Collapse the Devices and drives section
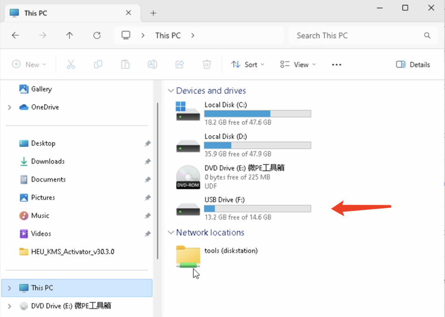Viewport: 445px width, 317px height. pos(170,91)
